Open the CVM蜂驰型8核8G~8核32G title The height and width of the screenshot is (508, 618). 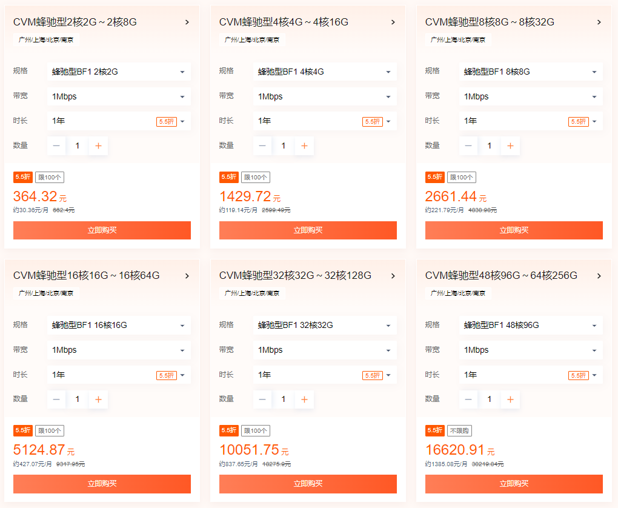[x=490, y=22]
